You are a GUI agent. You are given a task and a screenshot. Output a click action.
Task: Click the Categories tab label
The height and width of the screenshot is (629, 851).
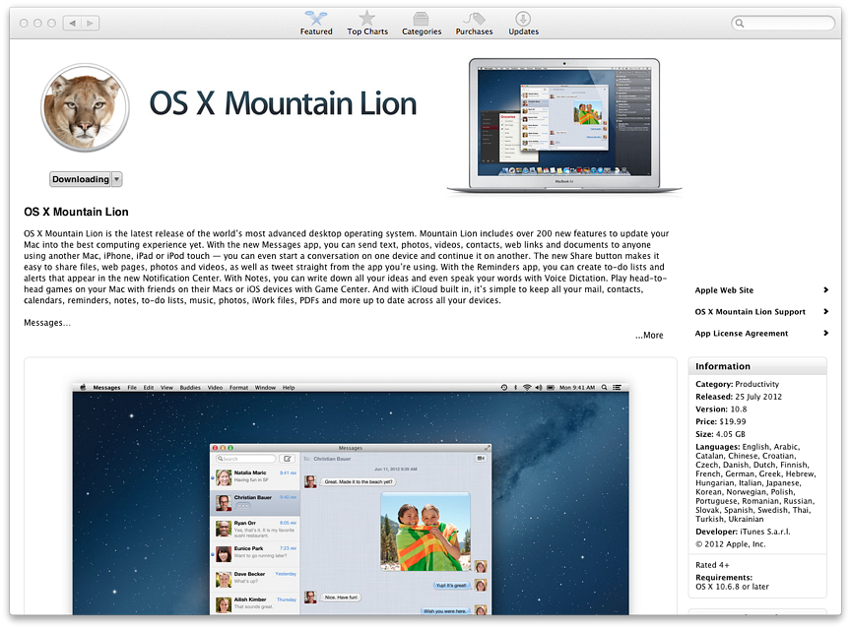click(x=422, y=31)
